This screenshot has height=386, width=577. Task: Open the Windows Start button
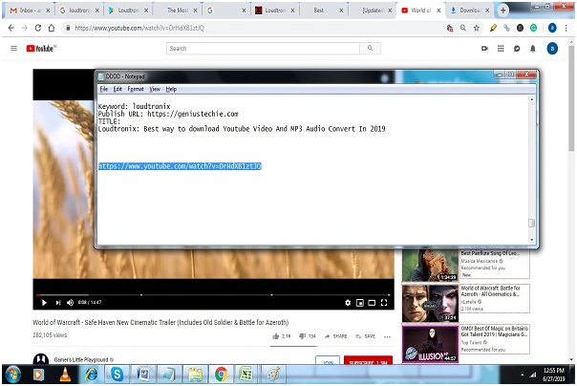(x=12, y=375)
